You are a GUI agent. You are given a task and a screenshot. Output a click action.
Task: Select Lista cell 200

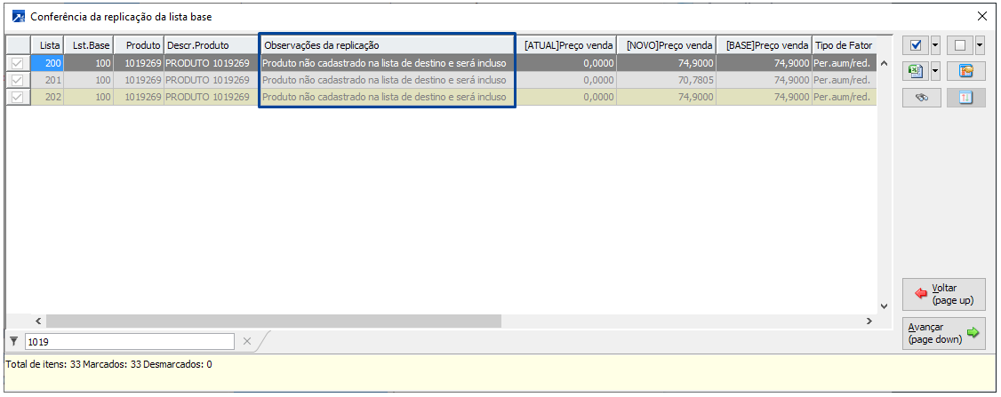click(47, 63)
